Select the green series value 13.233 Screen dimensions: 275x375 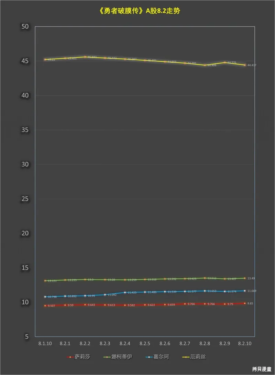[72, 280]
